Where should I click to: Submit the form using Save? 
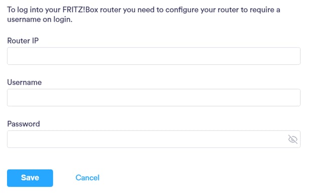(30, 178)
